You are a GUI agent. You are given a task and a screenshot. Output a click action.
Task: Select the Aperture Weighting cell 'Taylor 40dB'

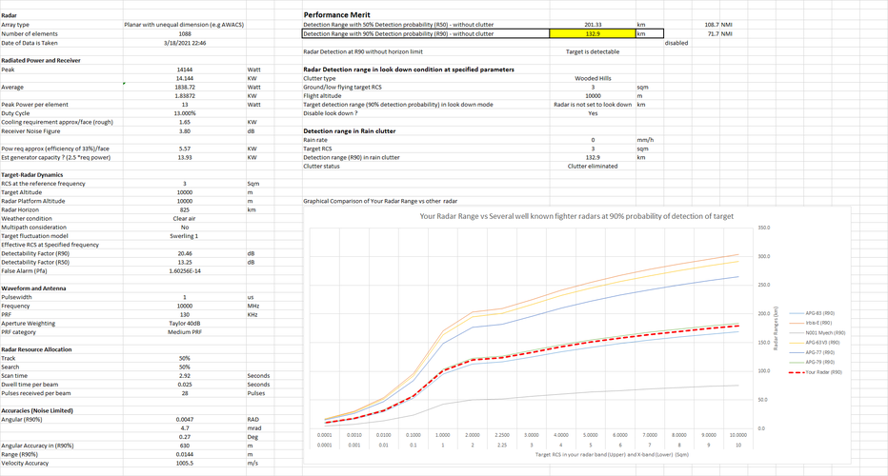click(185, 324)
